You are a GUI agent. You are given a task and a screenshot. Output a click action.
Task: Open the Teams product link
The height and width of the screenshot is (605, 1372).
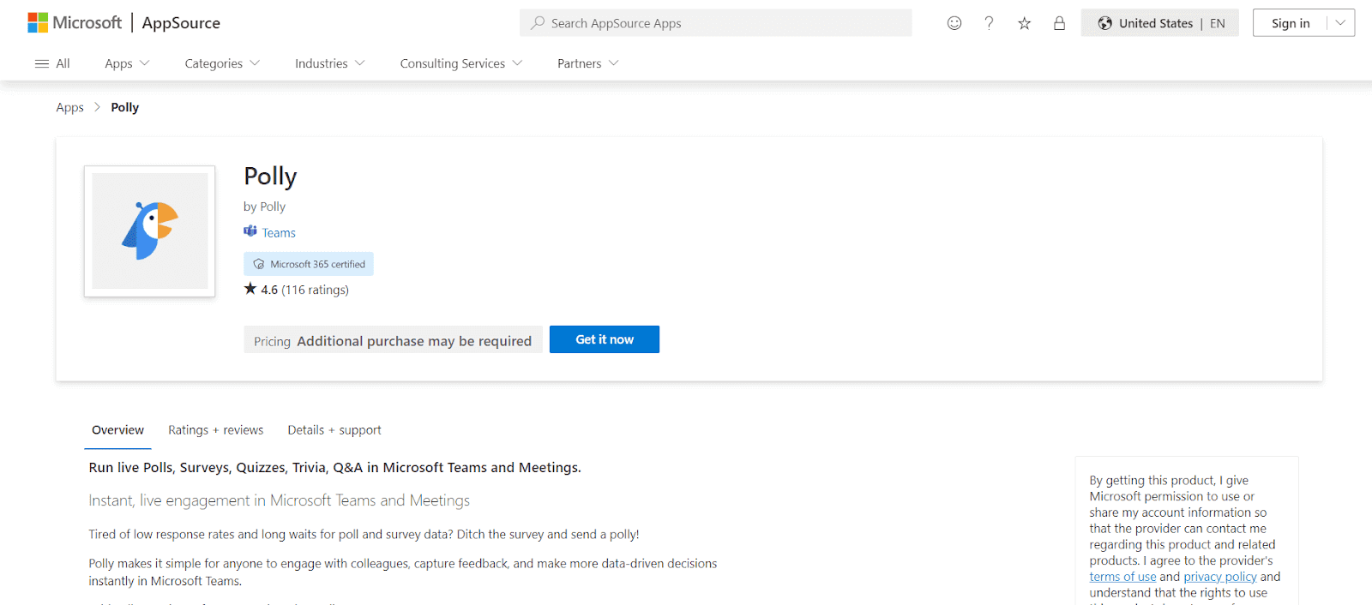[279, 233]
